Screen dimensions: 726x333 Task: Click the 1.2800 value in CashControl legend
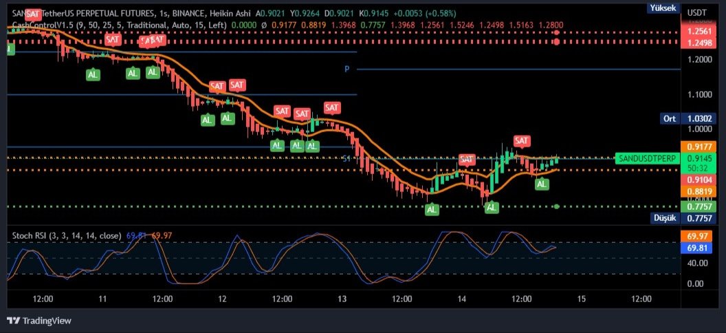551,25
